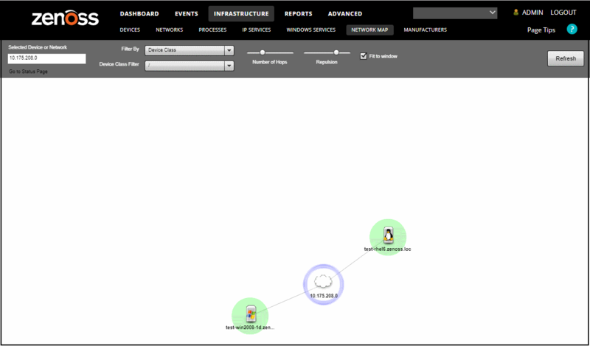Switch to the Networks tab
This screenshot has height=346, width=590.
(170, 30)
